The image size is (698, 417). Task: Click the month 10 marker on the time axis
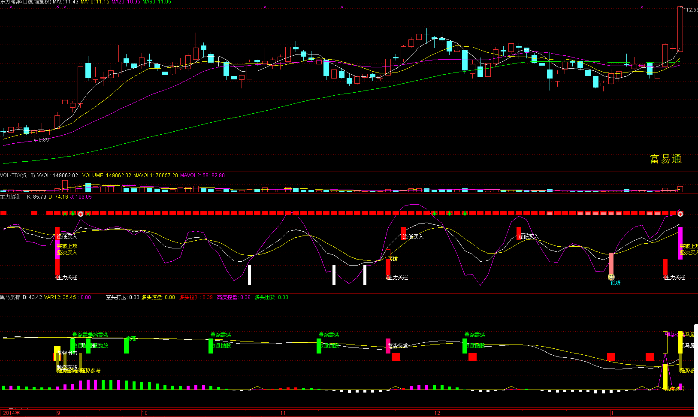pos(145,413)
